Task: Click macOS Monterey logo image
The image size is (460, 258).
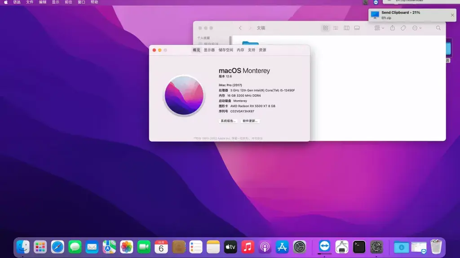Action: (184, 95)
